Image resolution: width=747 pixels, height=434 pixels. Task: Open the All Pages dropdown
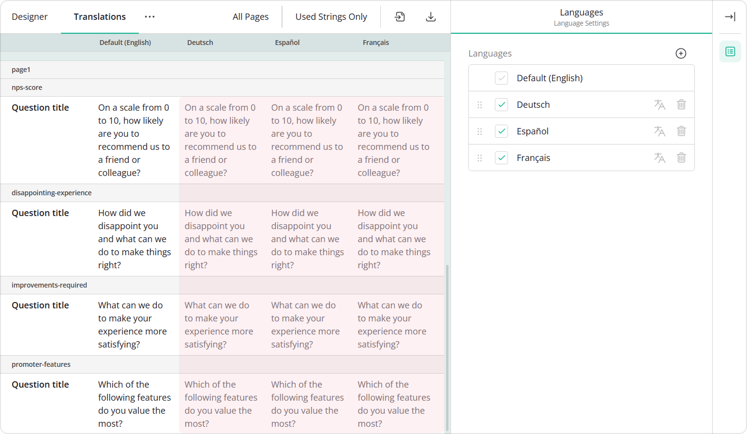251,16
